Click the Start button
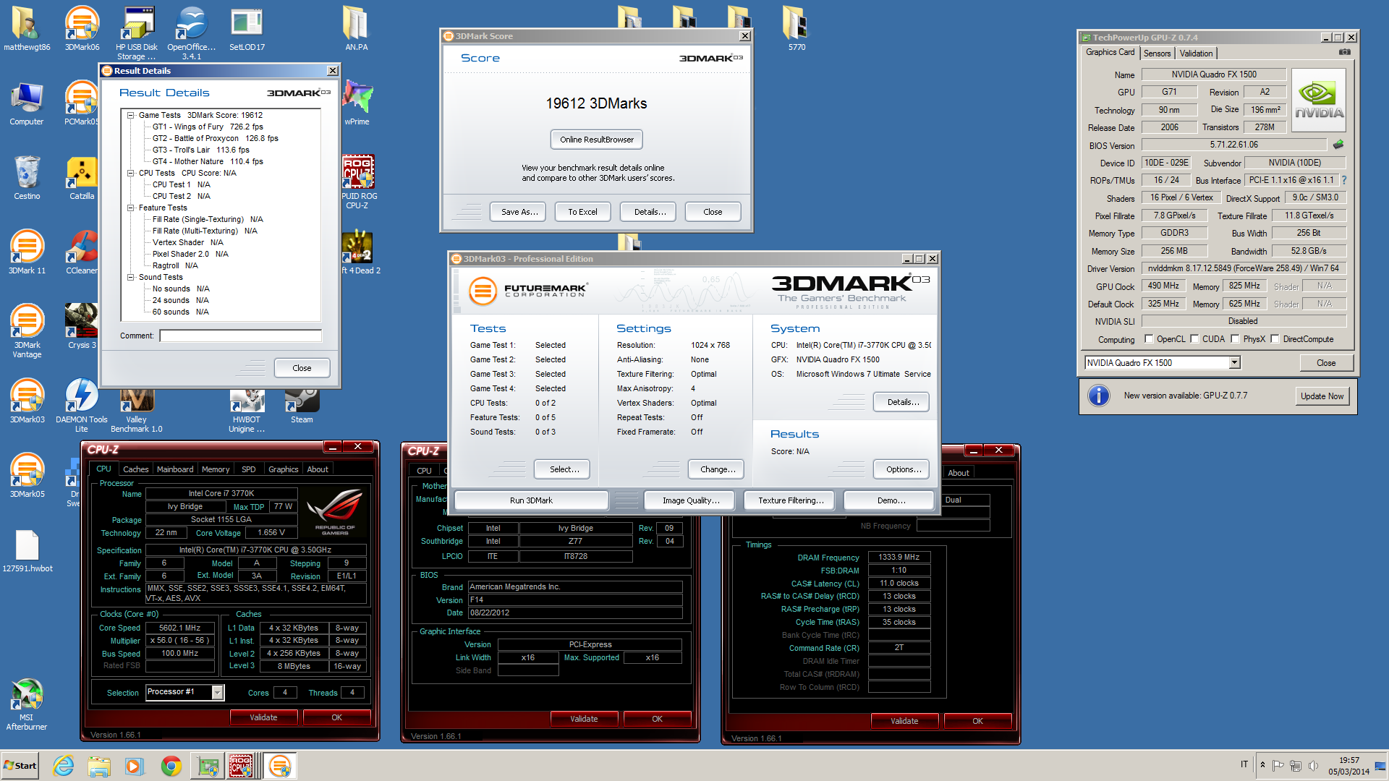Screen dimensions: 1389x781 [20, 766]
